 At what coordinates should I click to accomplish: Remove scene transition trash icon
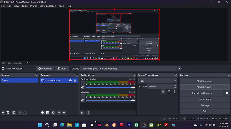pos(169,92)
